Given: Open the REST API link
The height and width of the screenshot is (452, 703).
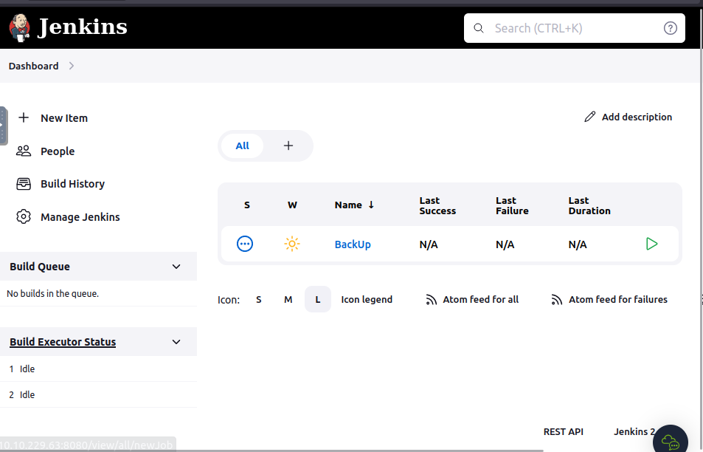Looking at the screenshot, I should coord(563,432).
